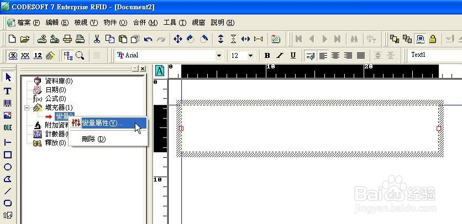Close the data sources panel
The width and height of the screenshot is (462, 224).
[143, 68]
